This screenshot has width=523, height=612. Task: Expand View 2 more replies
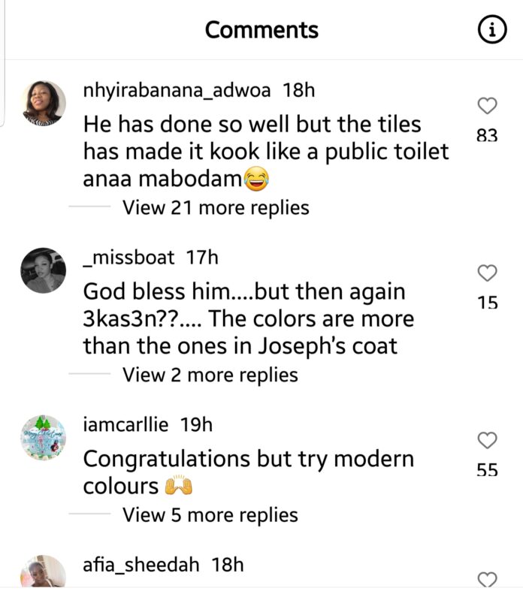point(210,374)
